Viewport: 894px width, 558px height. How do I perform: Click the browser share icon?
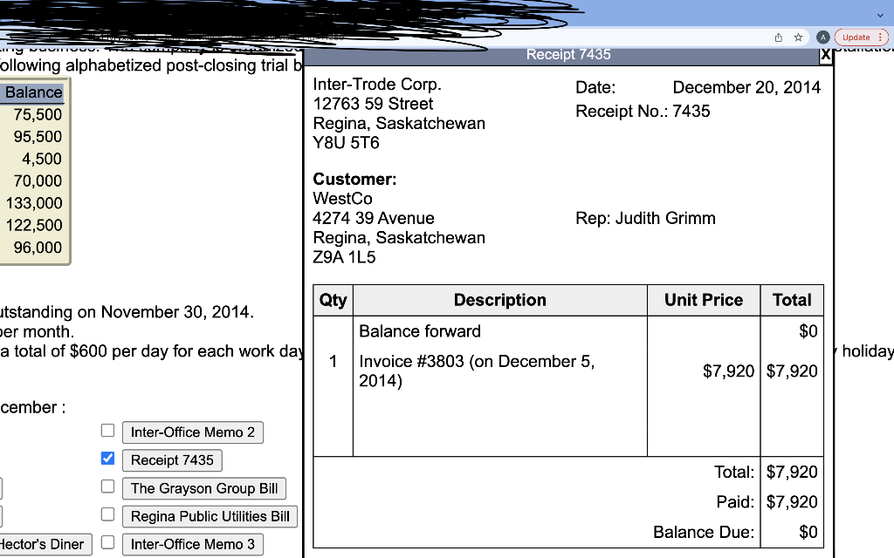pos(777,38)
